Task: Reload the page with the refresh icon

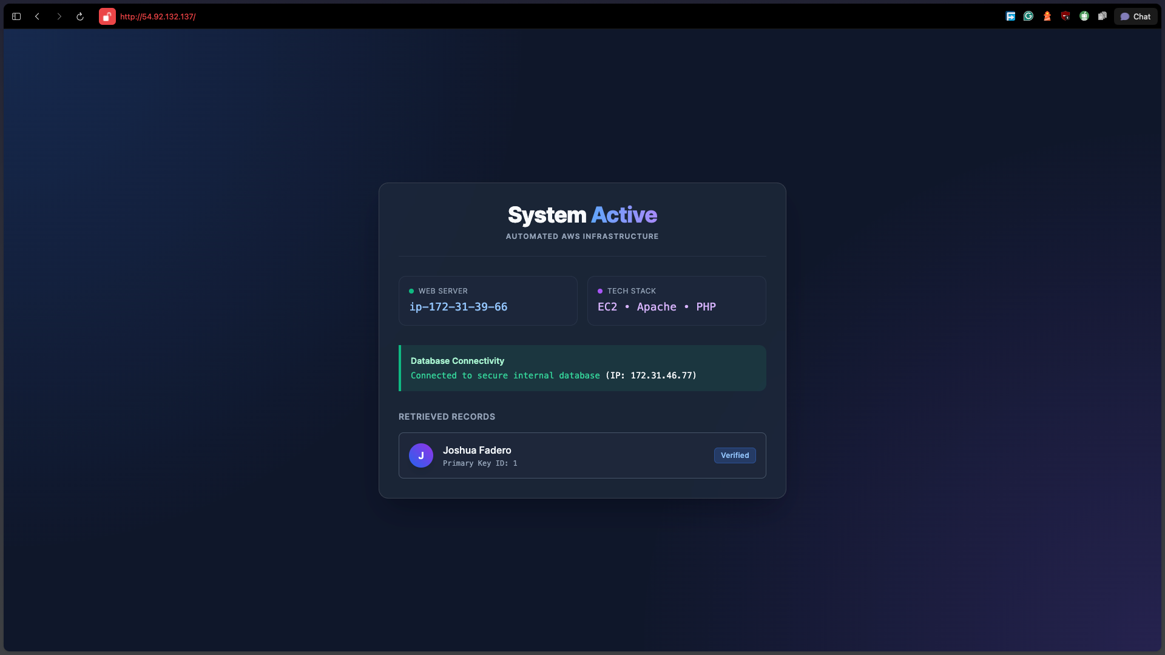Action: (x=80, y=16)
